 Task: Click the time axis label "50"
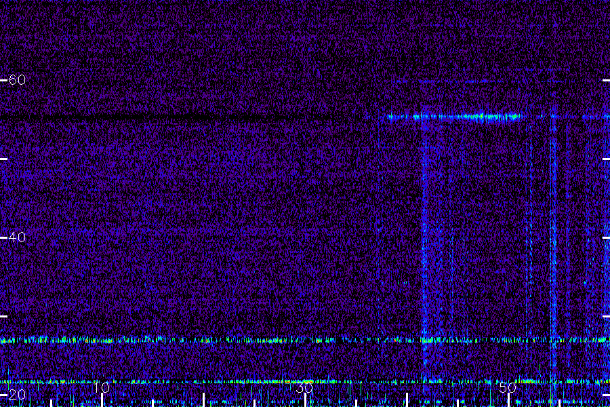pos(508,387)
